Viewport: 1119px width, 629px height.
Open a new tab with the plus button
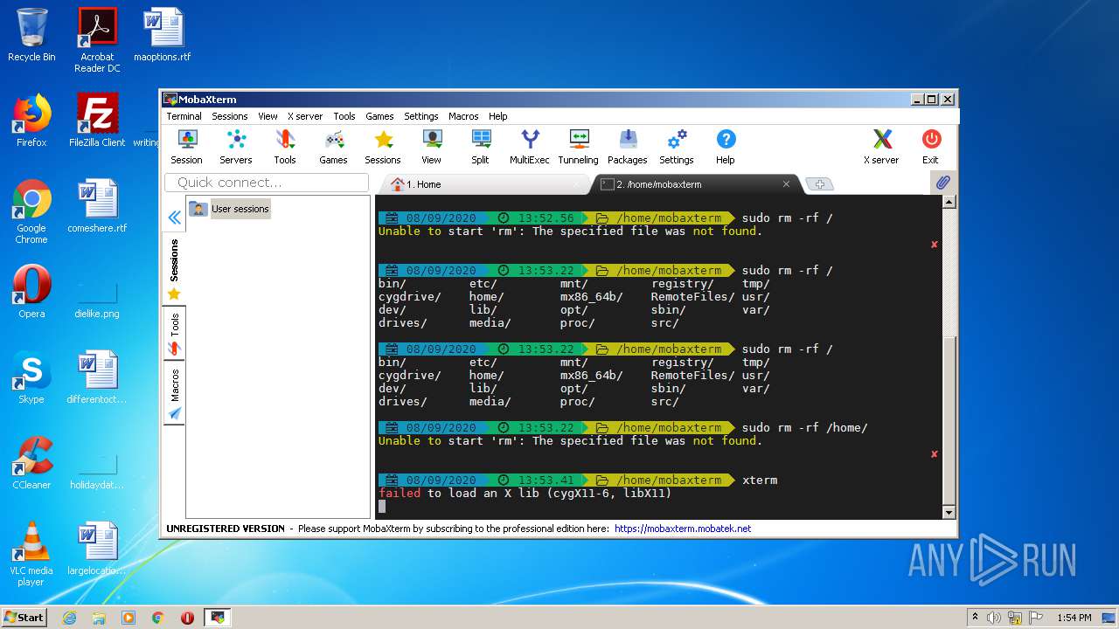tap(819, 184)
